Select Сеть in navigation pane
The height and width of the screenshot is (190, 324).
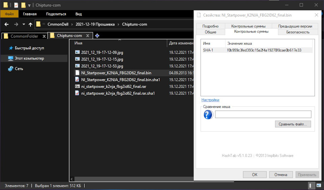[19, 69]
